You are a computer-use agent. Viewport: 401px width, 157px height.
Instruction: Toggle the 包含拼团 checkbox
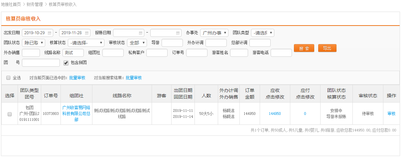click(66, 63)
